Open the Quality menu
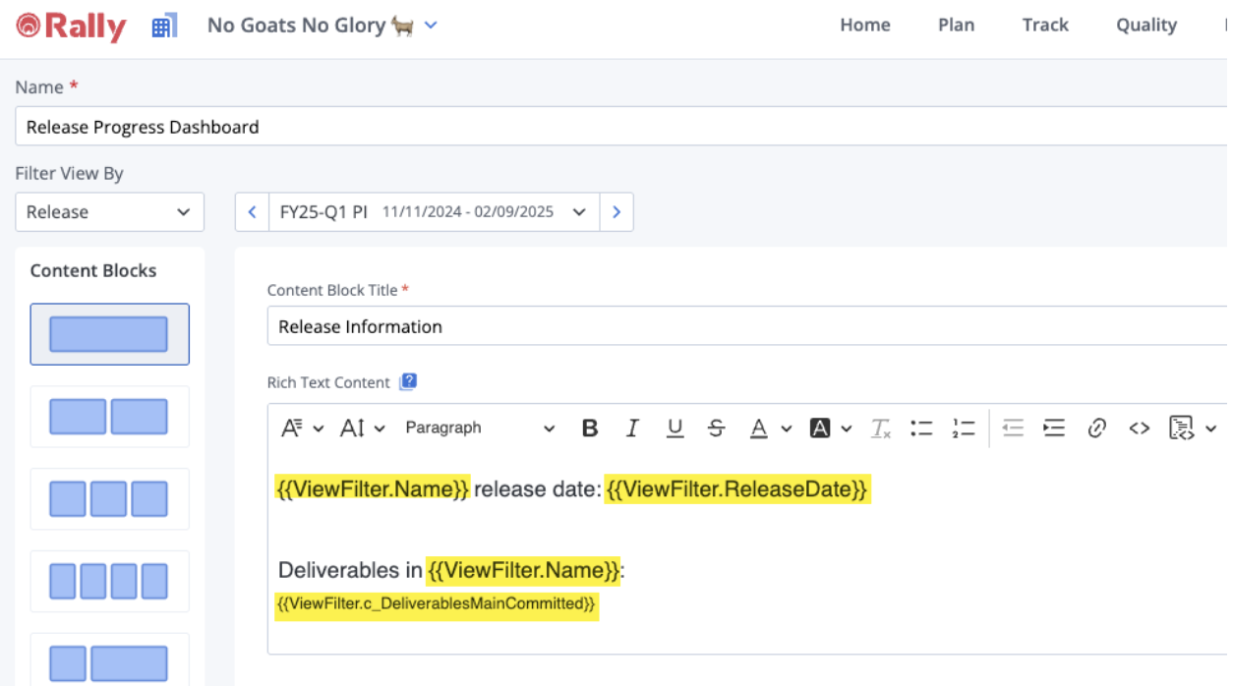 point(1145,26)
